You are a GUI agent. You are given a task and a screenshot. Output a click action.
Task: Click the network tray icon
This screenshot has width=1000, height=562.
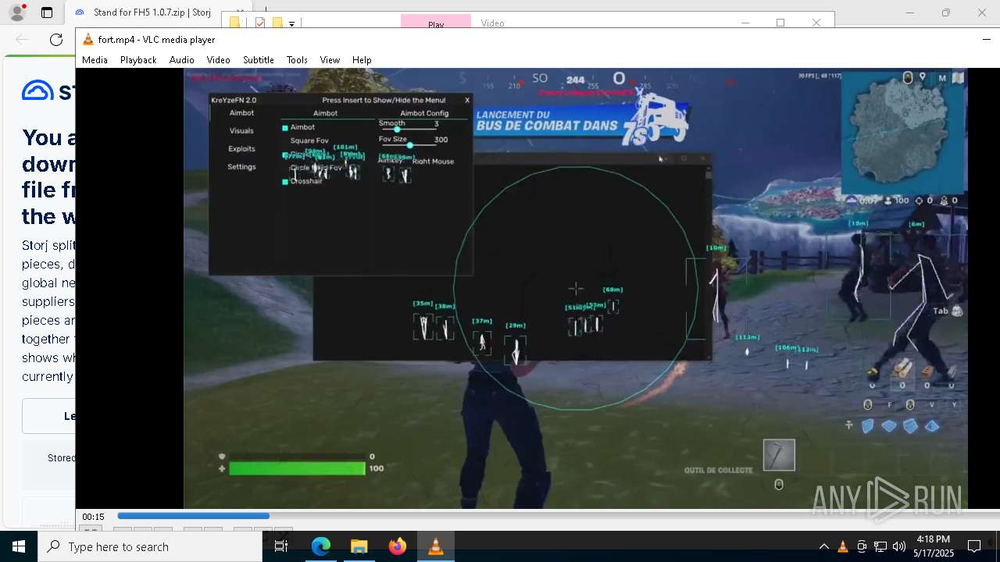[880, 546]
